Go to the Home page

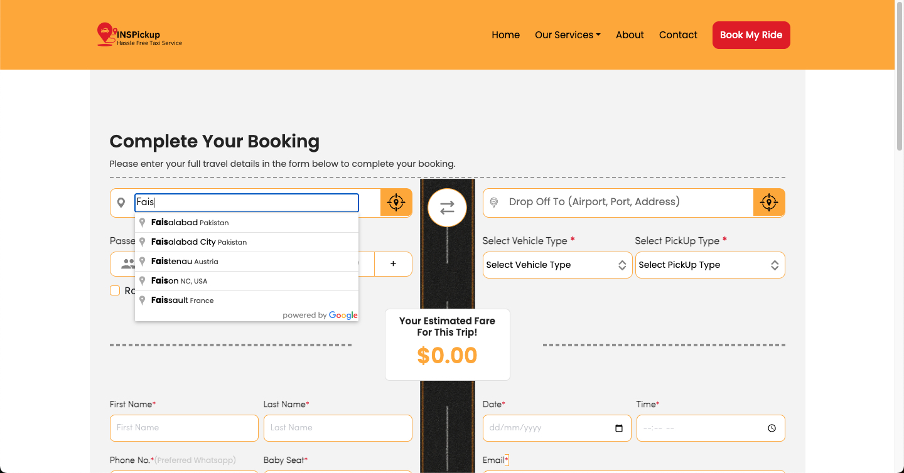tap(506, 35)
